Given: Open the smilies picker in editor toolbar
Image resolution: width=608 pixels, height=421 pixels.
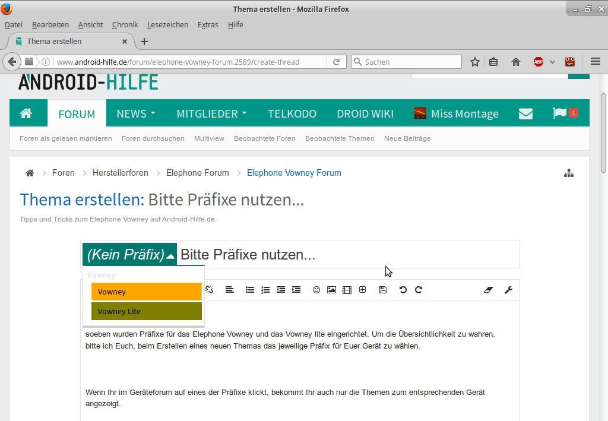Looking at the screenshot, I should click(316, 290).
